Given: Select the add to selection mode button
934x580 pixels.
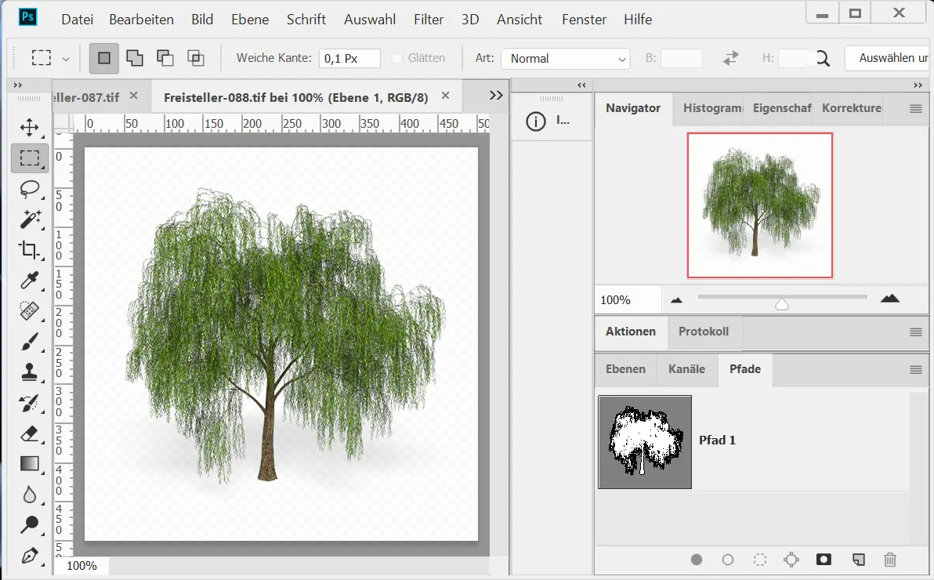Looking at the screenshot, I should pos(135,58).
